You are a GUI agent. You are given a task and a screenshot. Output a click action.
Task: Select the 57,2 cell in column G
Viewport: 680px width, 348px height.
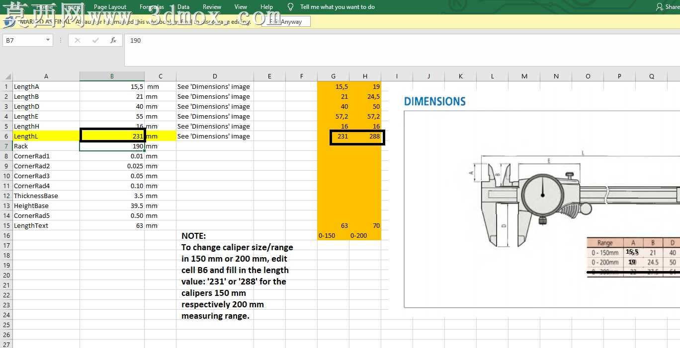coord(333,116)
